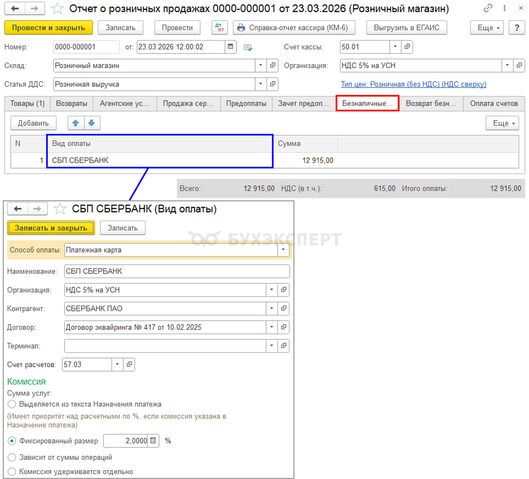Image resolution: width=529 pixels, height=479 pixels.
Task: Expand the Организация dropdown in report header
Action: [x=507, y=65]
